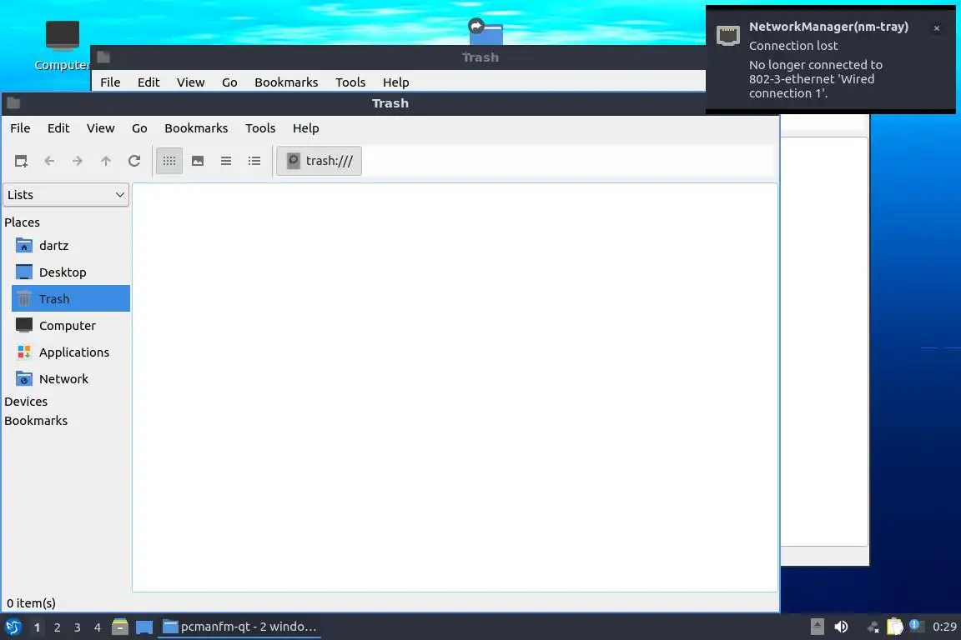Open the volume control tray icon
The width and height of the screenshot is (961, 640).
842,627
